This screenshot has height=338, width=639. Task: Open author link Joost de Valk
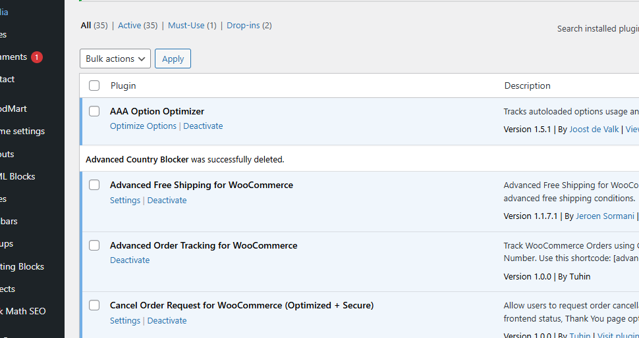click(x=594, y=130)
